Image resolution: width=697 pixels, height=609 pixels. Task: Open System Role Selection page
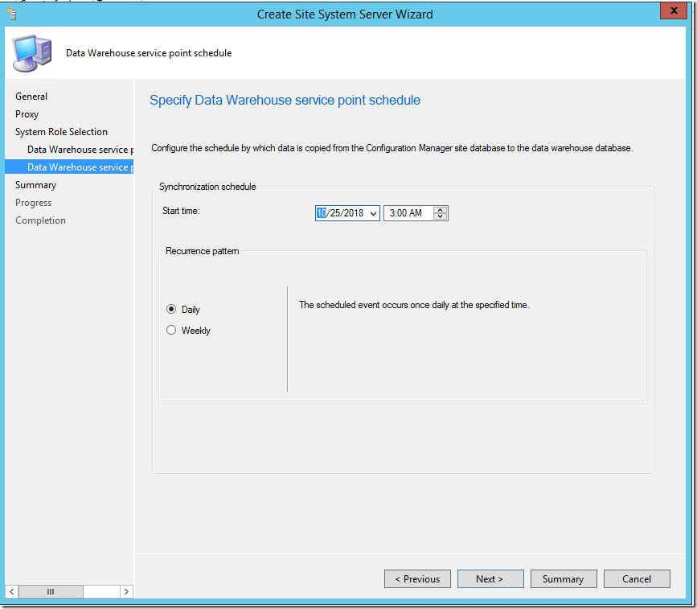pos(61,132)
